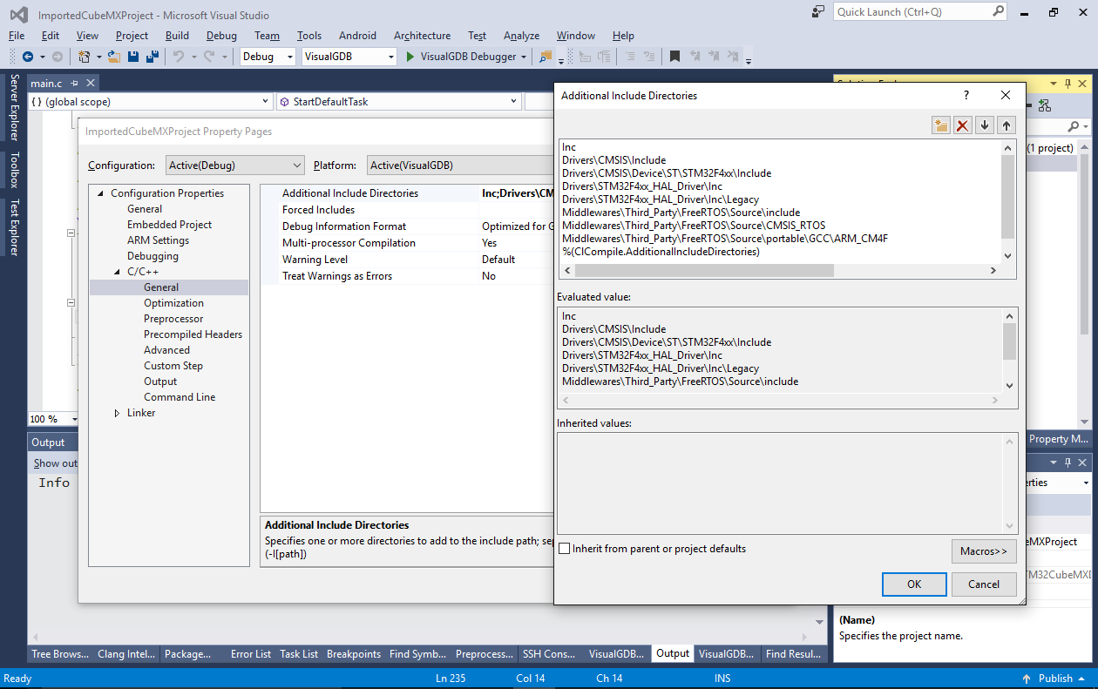Open the feedback icon near Quick Launch
1098x689 pixels.
point(817,12)
